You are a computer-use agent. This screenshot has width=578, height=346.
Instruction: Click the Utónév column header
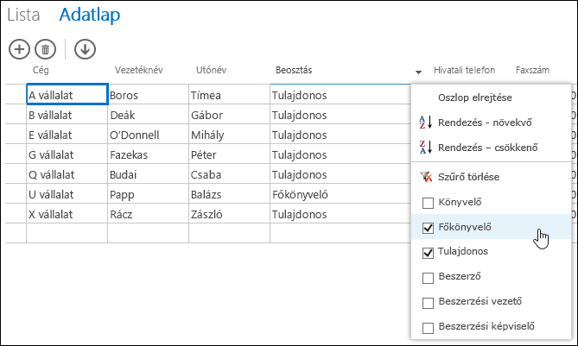pos(211,70)
